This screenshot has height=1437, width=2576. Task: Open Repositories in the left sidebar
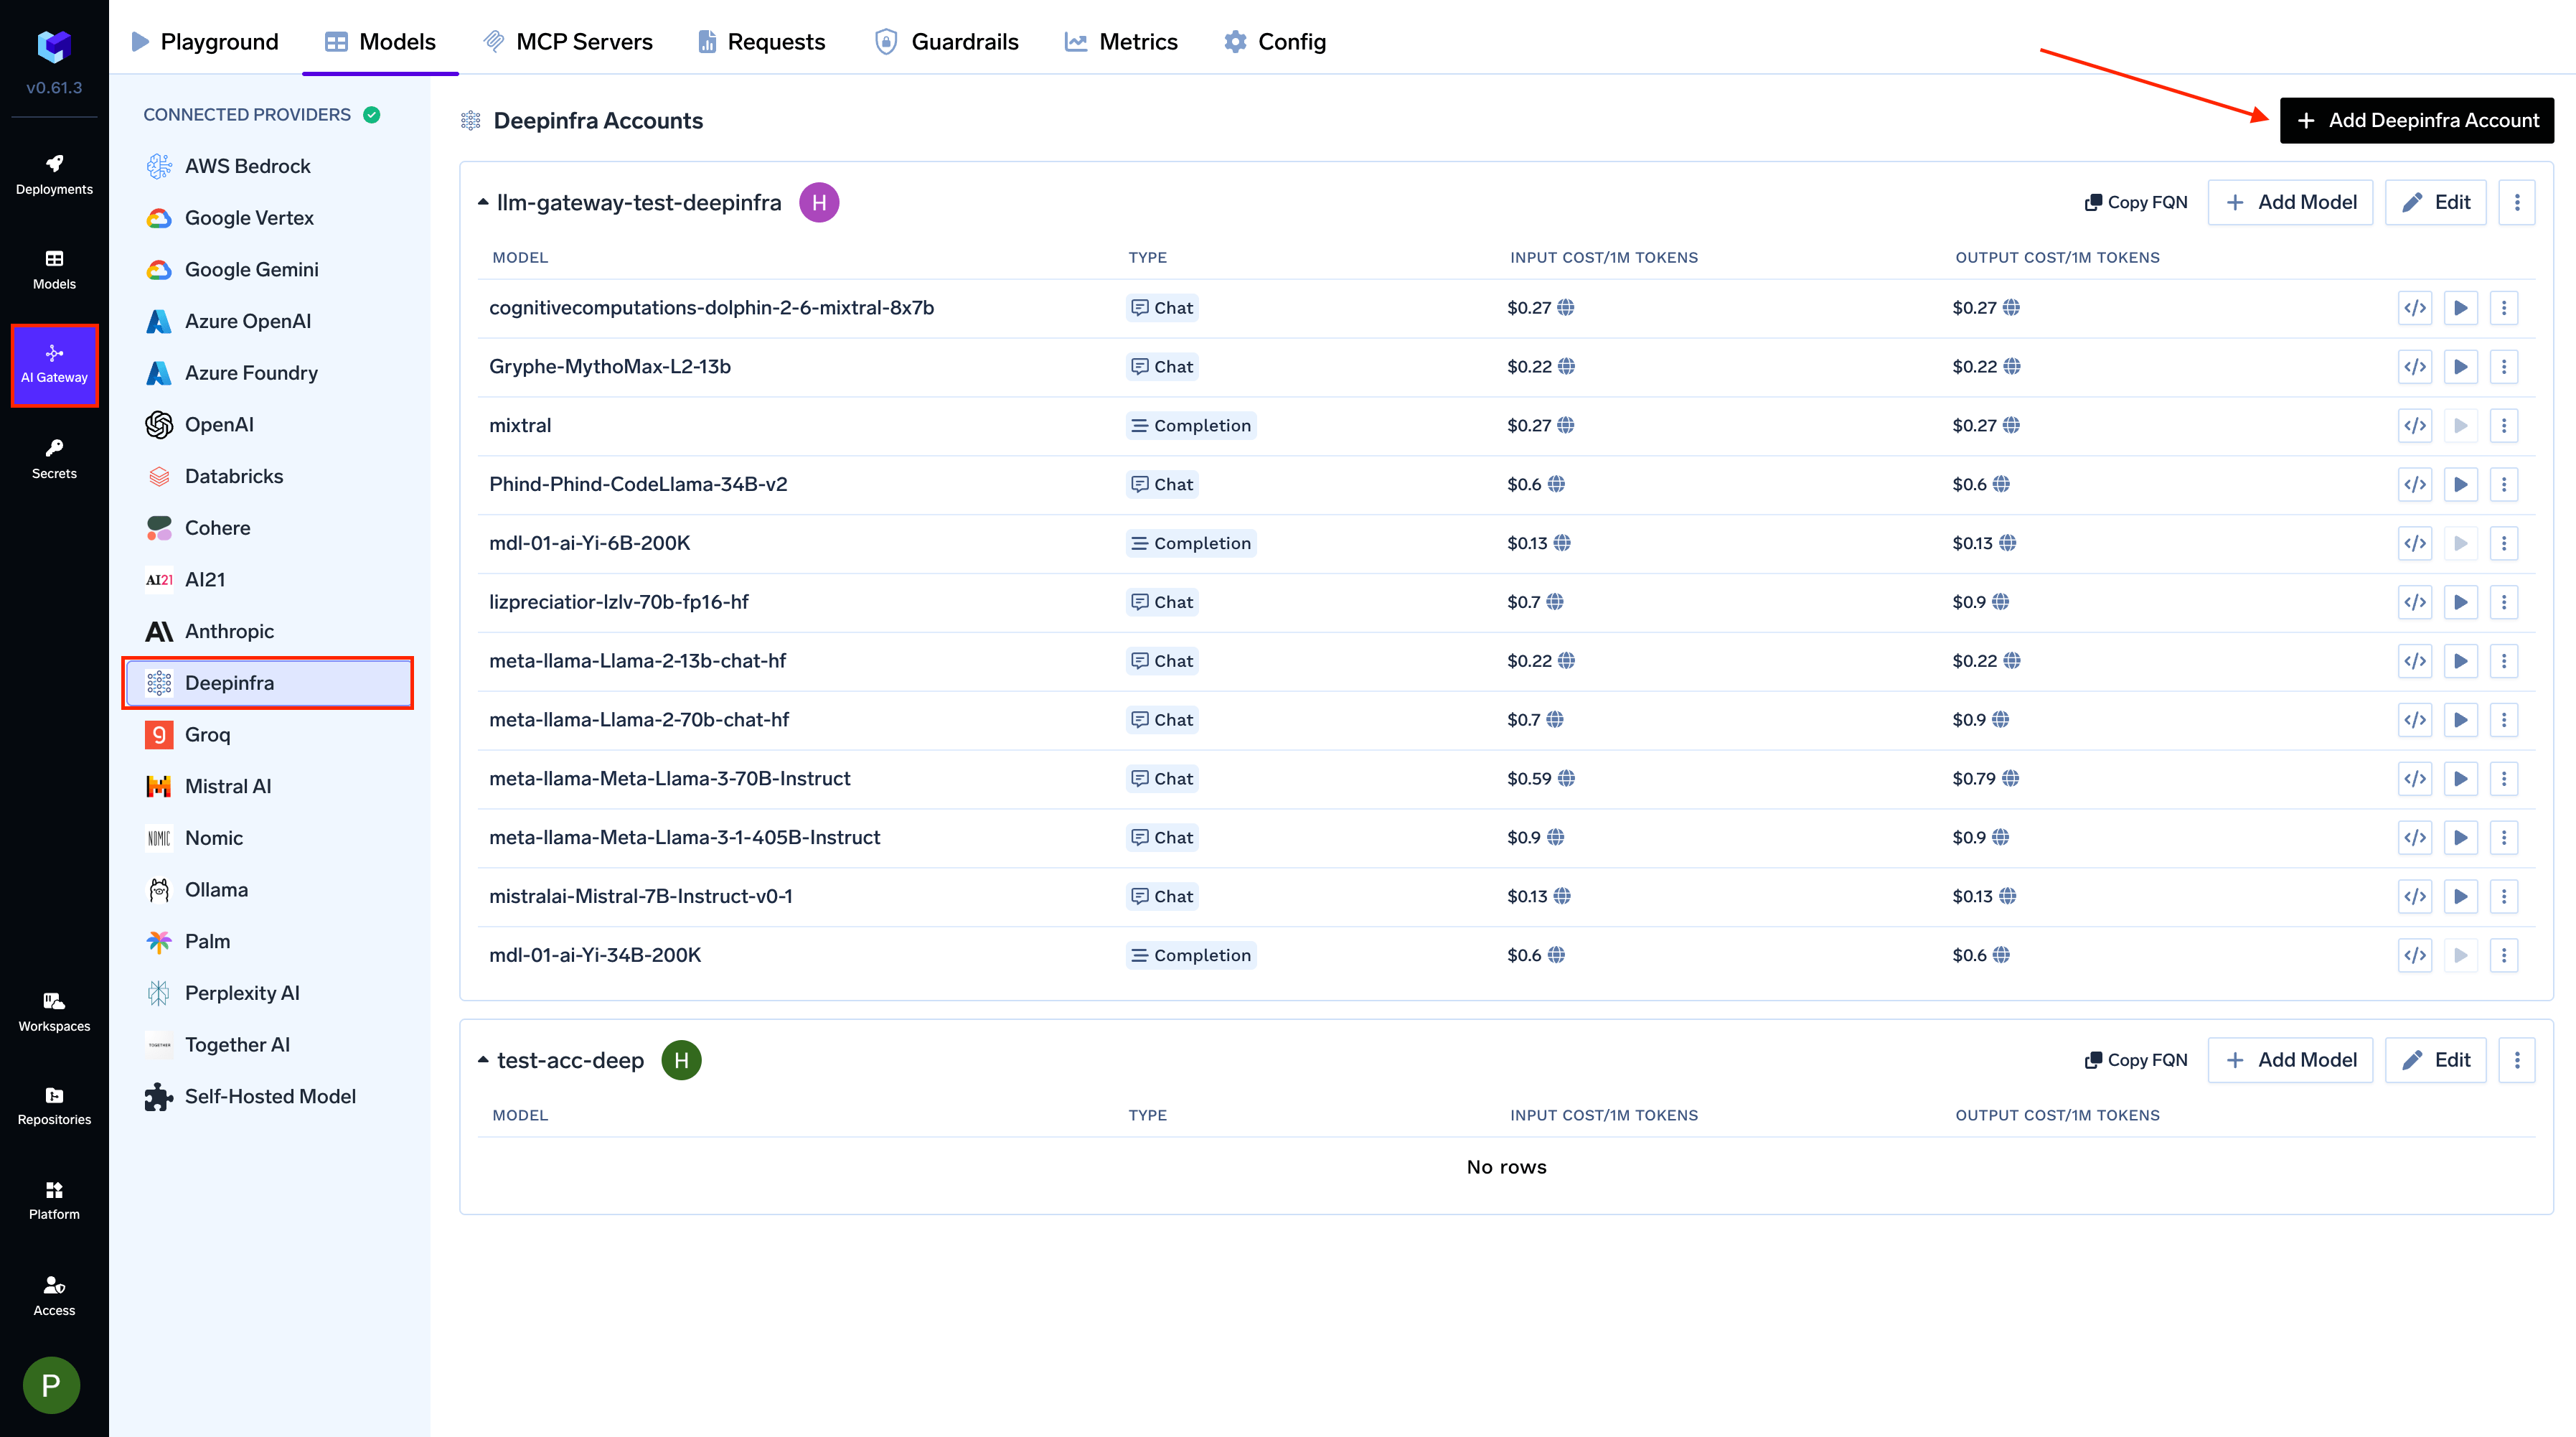point(54,1106)
